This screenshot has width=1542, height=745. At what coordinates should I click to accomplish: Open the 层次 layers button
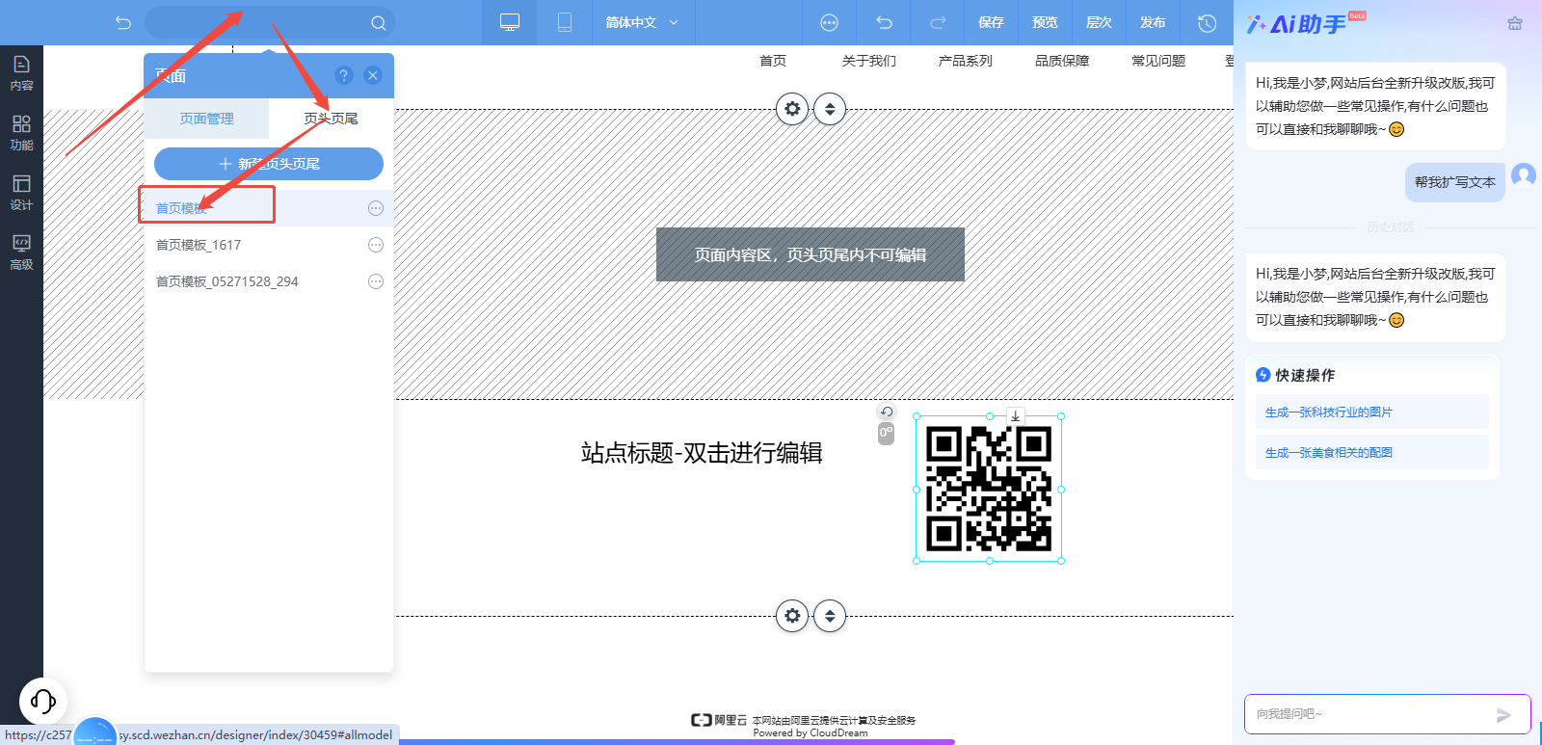pos(1099,22)
